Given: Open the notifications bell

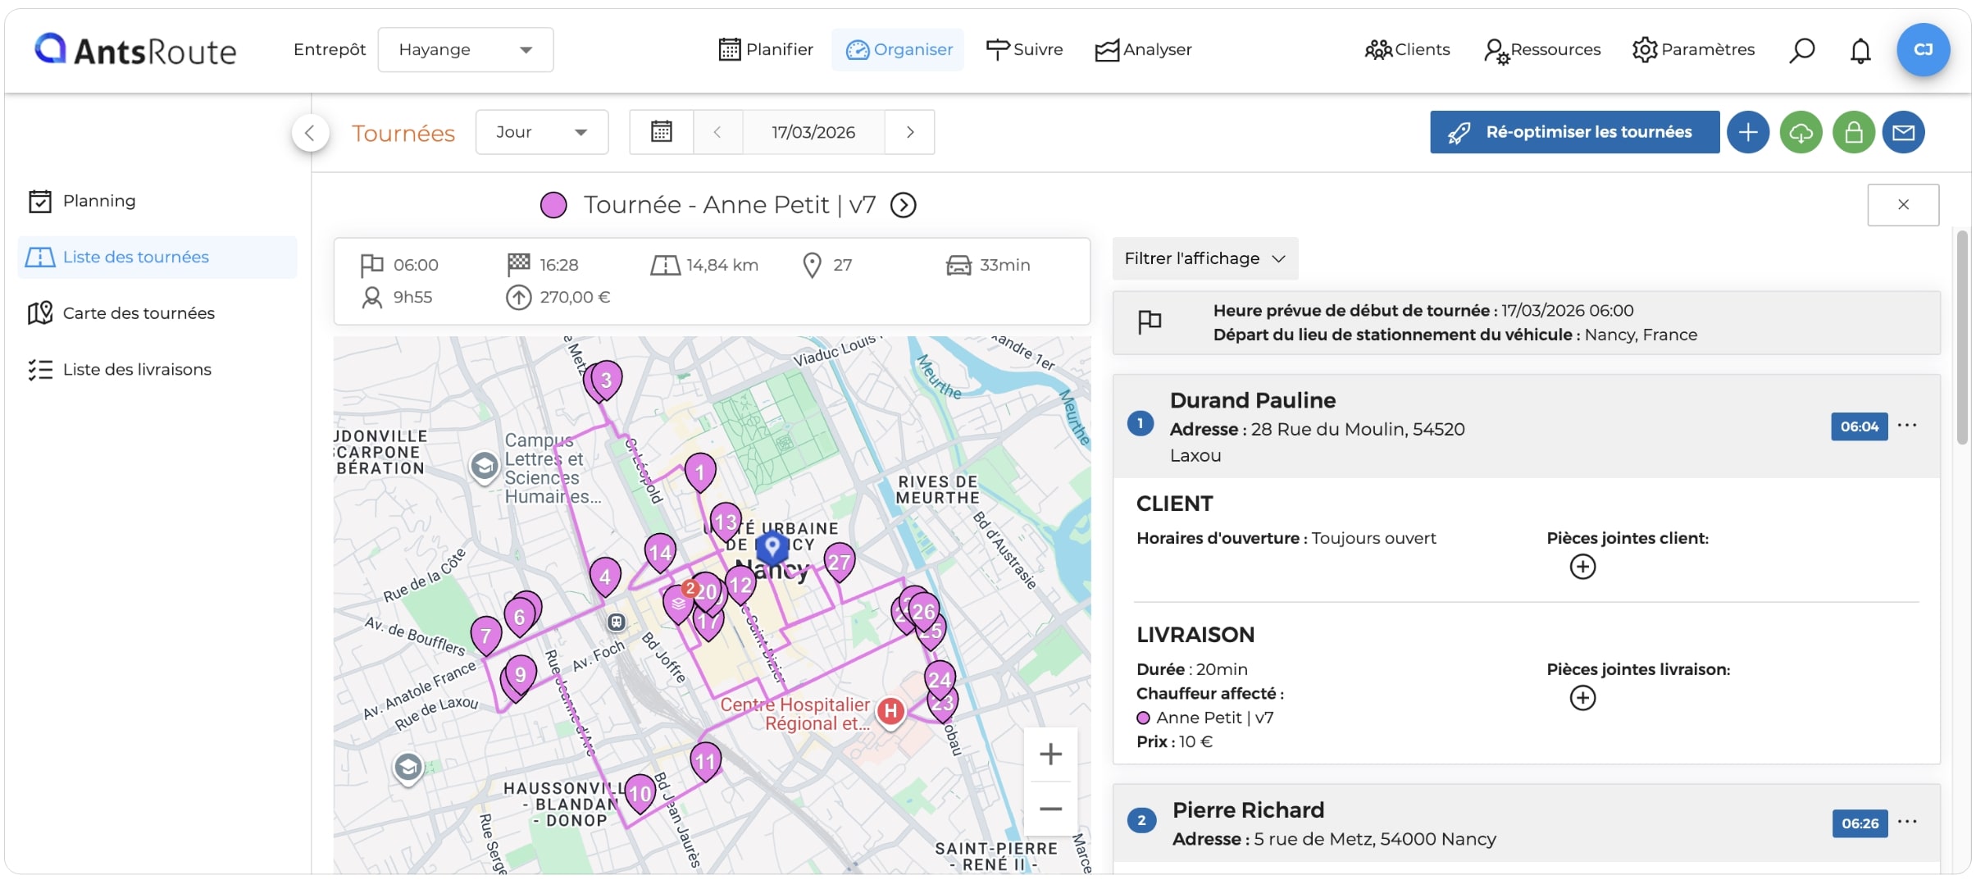Looking at the screenshot, I should click(1860, 50).
